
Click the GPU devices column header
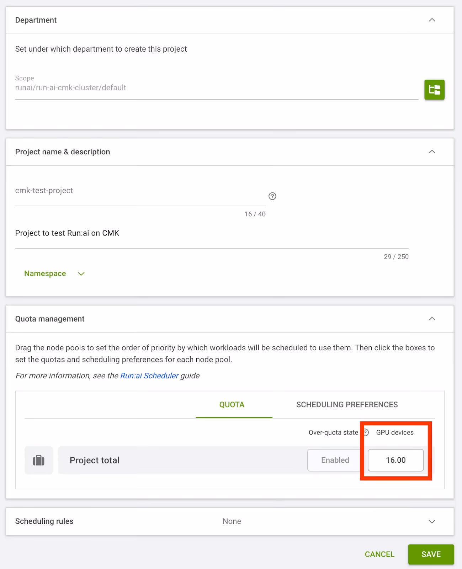pos(395,432)
